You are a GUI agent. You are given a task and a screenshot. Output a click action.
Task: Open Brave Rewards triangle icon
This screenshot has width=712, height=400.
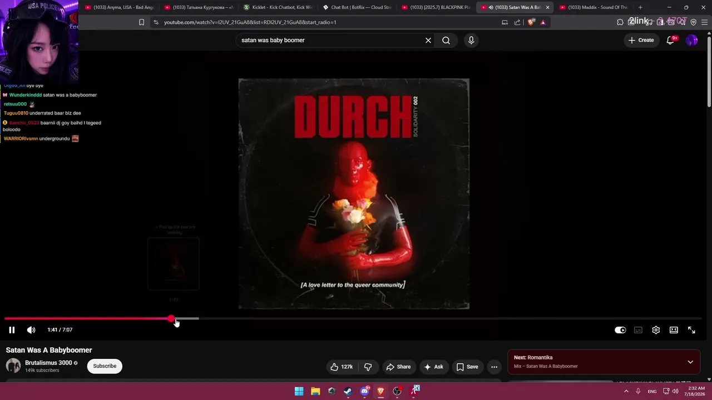point(543,22)
